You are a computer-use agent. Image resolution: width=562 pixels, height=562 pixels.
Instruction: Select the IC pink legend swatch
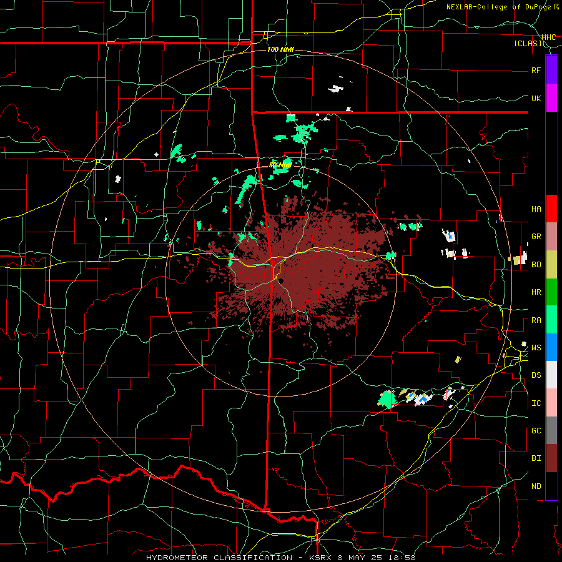[551, 403]
